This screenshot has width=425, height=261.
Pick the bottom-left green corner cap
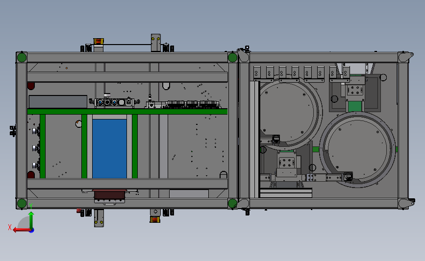tap(22, 203)
